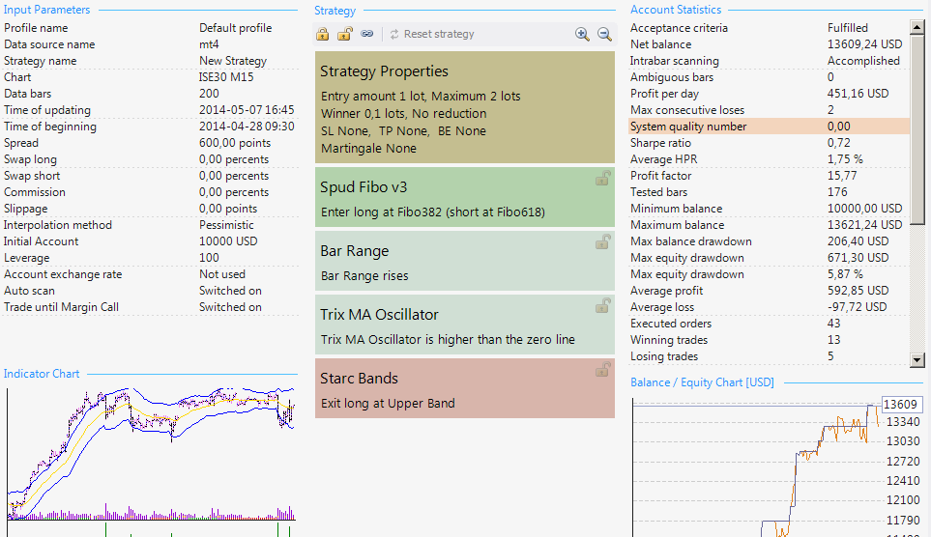931x537 pixels.
Task: Click the Account Statistics scrollbar up arrow
Action: (917, 27)
